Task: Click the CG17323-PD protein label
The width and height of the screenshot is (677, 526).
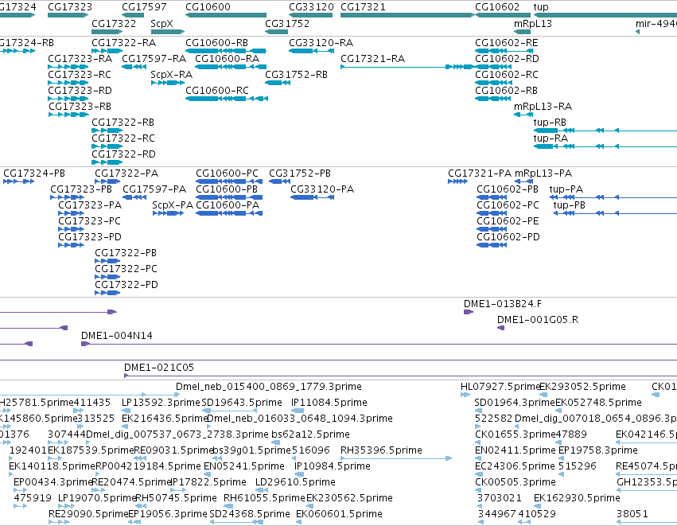Action: [90, 237]
